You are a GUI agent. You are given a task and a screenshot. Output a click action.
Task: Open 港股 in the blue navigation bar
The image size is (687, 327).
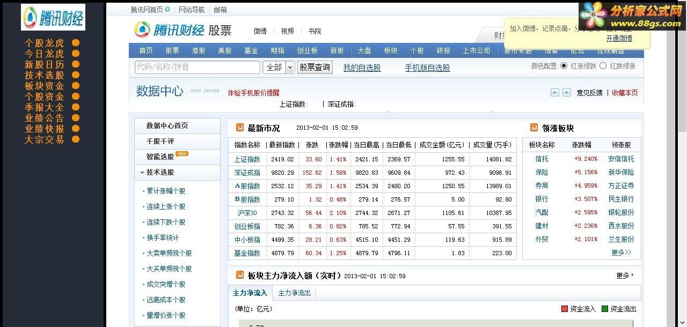(x=199, y=50)
